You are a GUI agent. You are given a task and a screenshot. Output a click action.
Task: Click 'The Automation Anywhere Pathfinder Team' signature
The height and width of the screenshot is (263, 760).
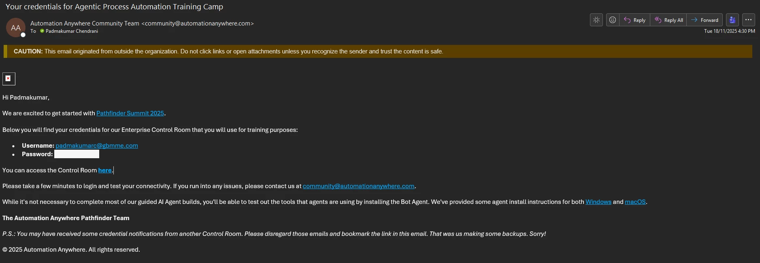66,218
